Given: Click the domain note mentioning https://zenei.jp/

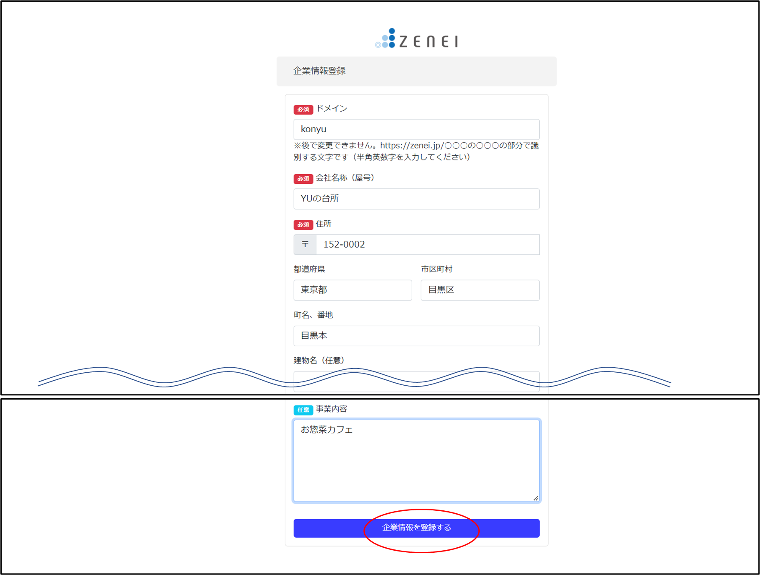Looking at the screenshot, I should 416,152.
